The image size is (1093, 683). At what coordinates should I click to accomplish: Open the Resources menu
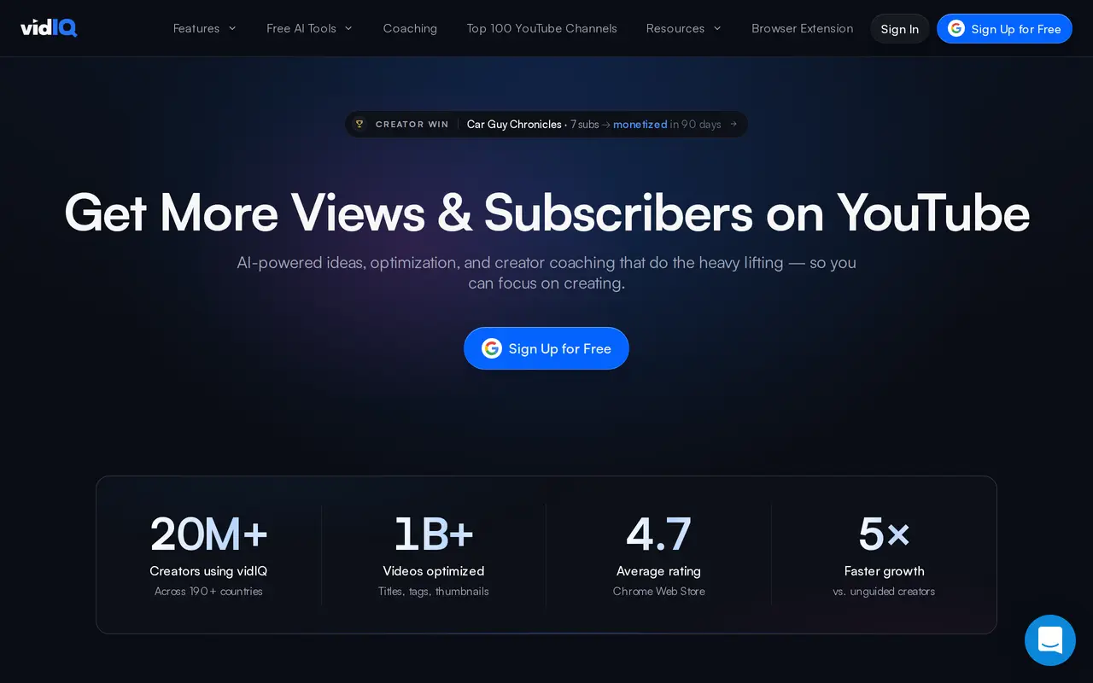(683, 28)
